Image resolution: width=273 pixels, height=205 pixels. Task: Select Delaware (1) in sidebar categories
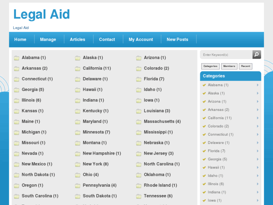[x=219, y=143]
